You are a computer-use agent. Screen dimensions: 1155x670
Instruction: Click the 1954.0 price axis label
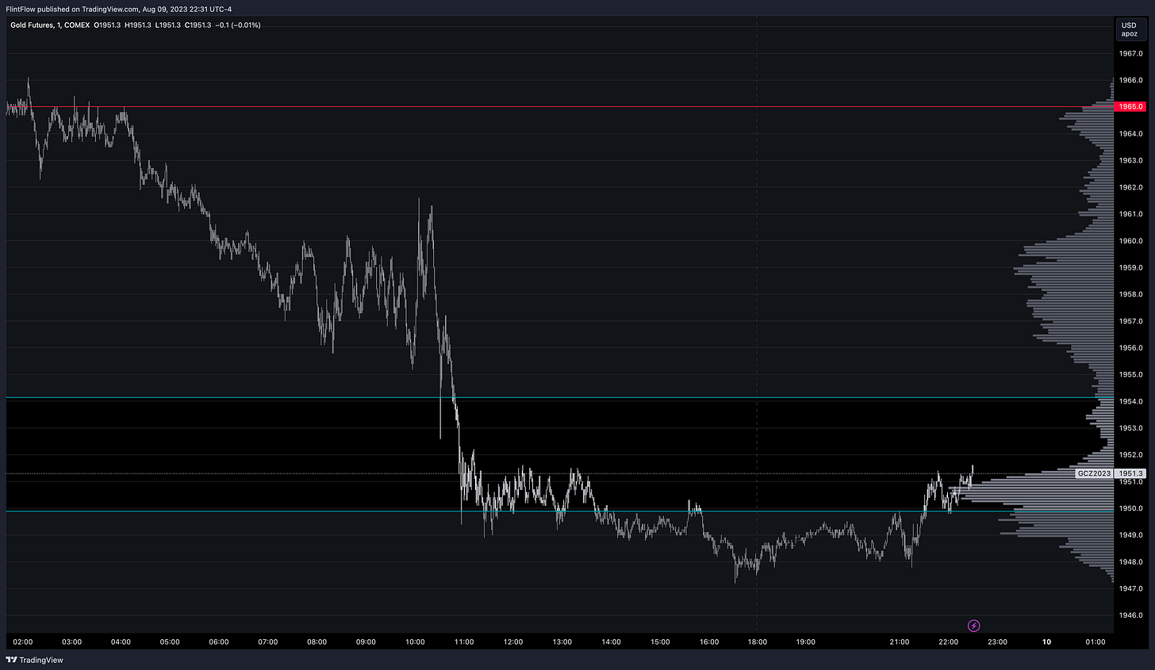coord(1130,401)
